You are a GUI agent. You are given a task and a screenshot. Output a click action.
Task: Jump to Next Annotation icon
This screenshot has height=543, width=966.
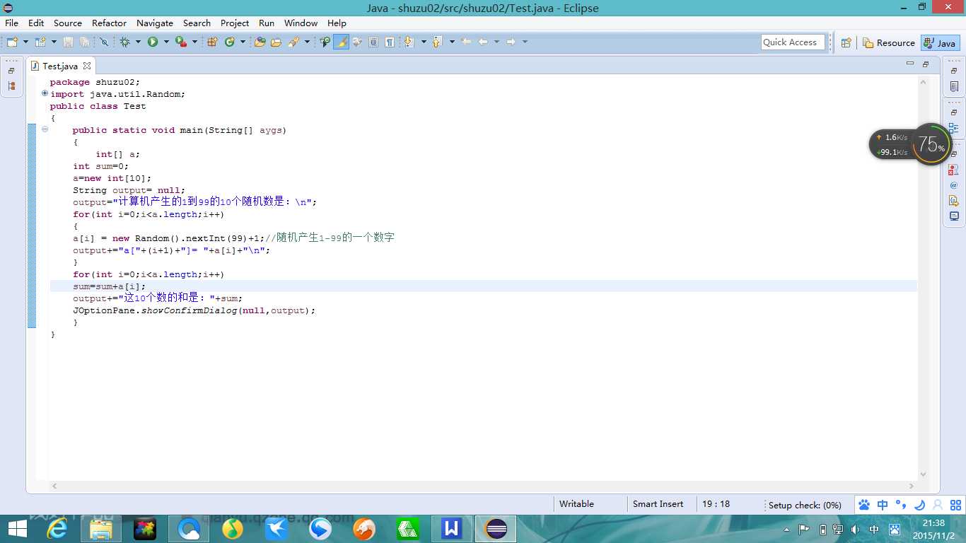[x=409, y=42]
